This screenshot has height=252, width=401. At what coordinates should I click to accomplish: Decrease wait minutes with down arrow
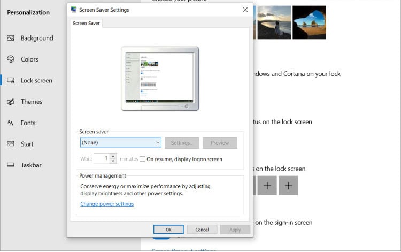[113, 161]
